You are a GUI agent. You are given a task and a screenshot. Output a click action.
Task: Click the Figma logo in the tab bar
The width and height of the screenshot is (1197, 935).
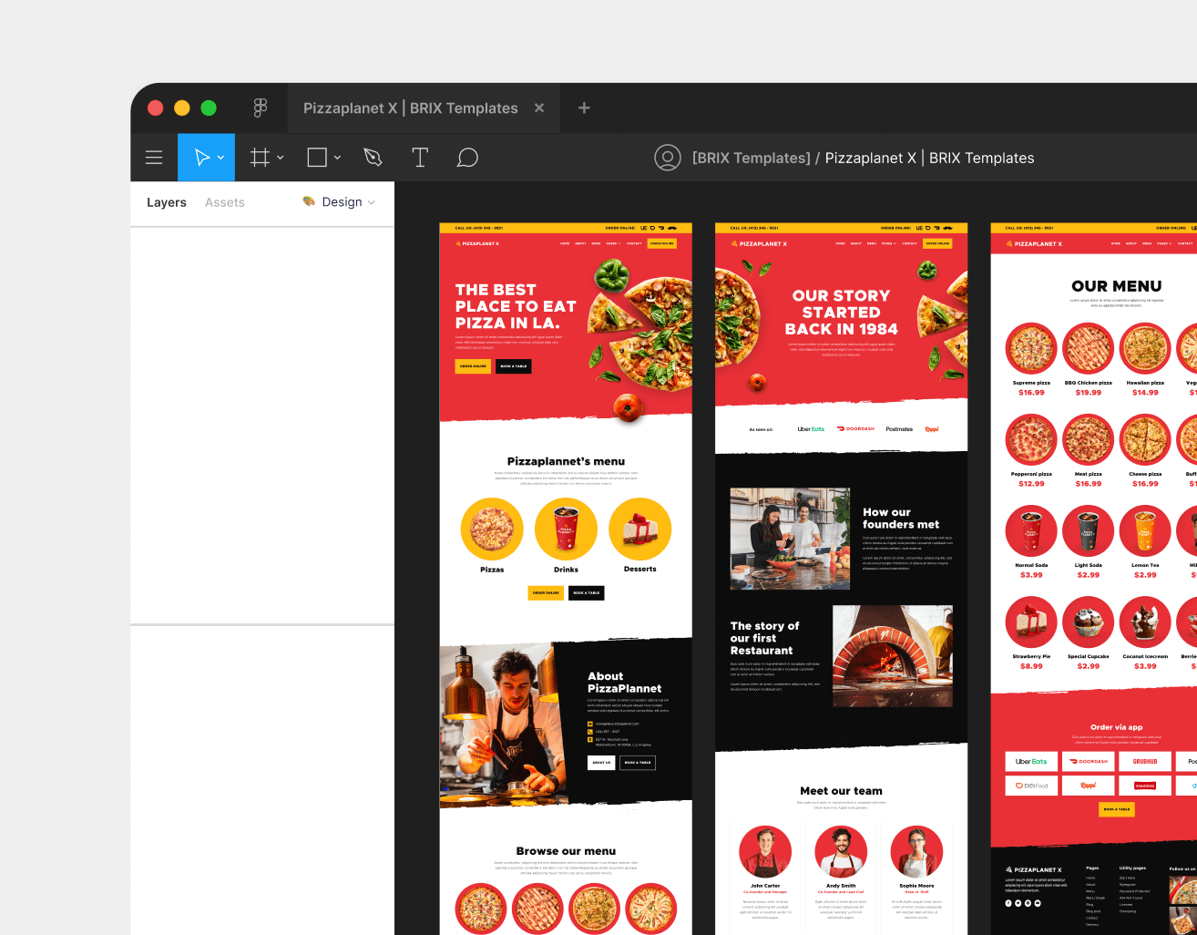tap(261, 108)
